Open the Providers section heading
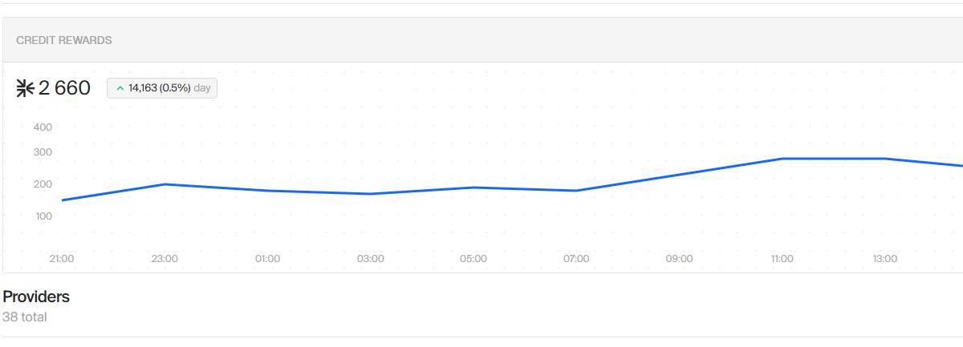 click(x=36, y=297)
